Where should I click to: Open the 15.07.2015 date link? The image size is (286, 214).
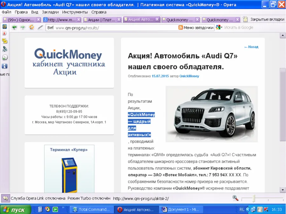pos(160,76)
